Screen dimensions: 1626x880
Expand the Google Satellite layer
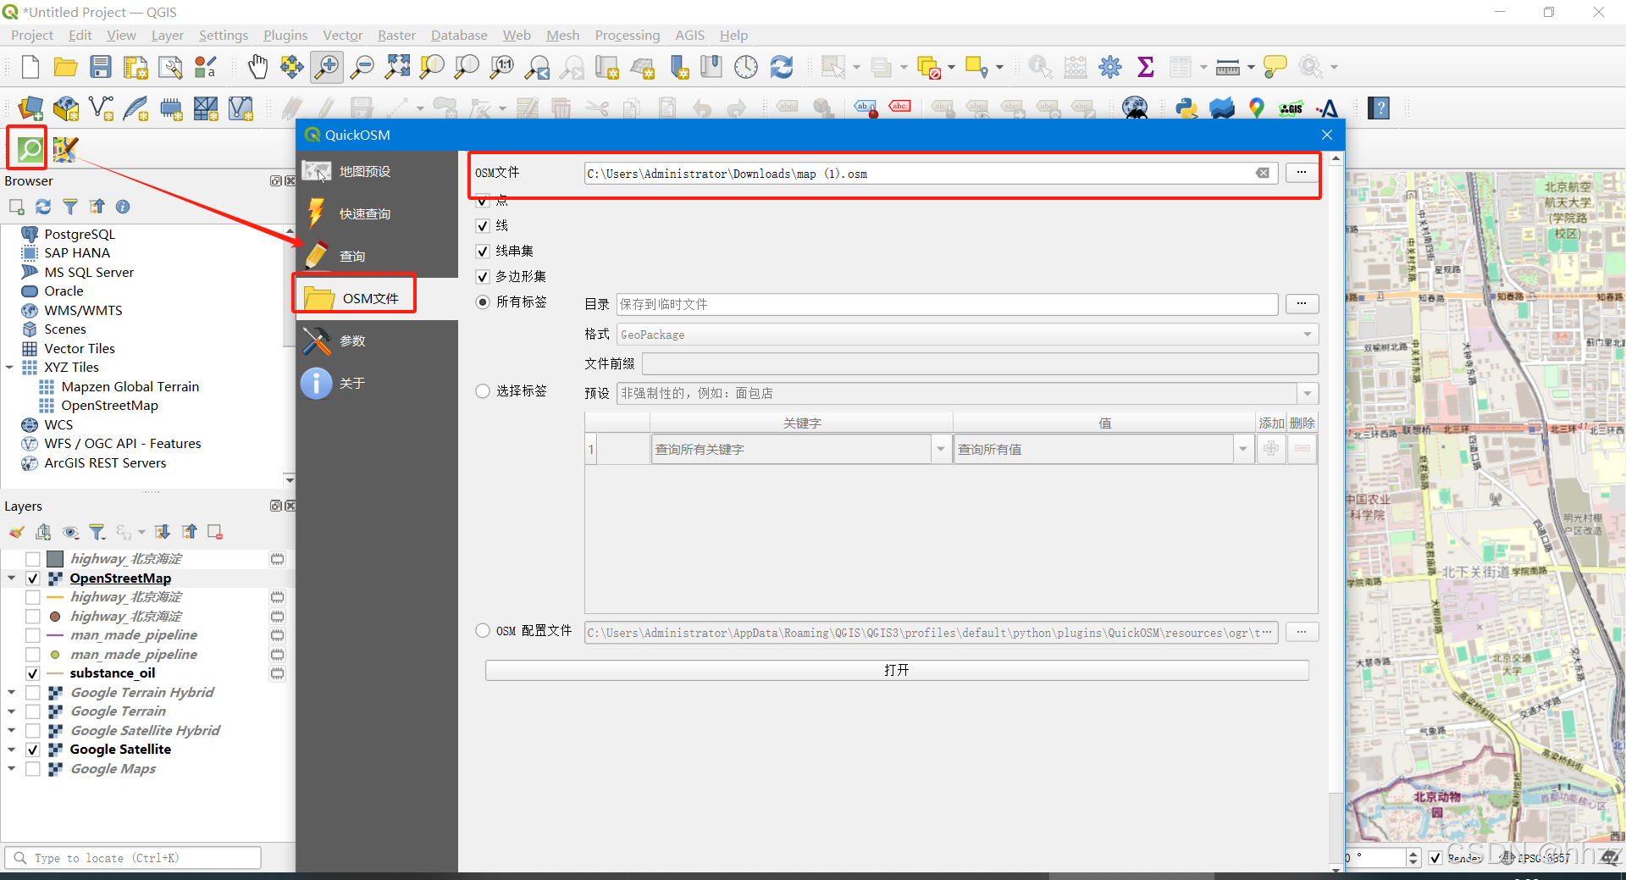tap(11, 750)
